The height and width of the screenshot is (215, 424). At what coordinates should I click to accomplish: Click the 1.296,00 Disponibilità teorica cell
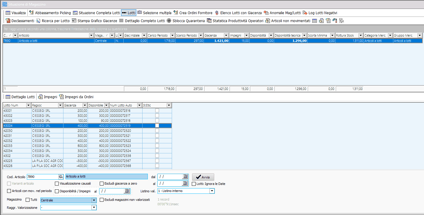pyautogui.click(x=290, y=41)
